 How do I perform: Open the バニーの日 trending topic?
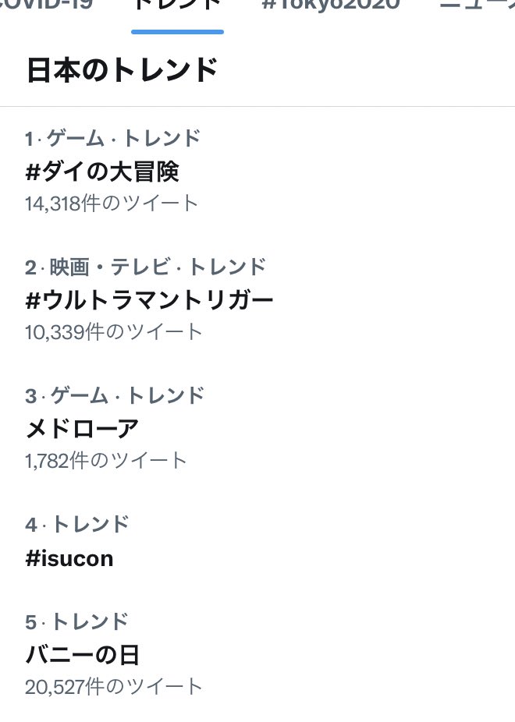click(83, 654)
